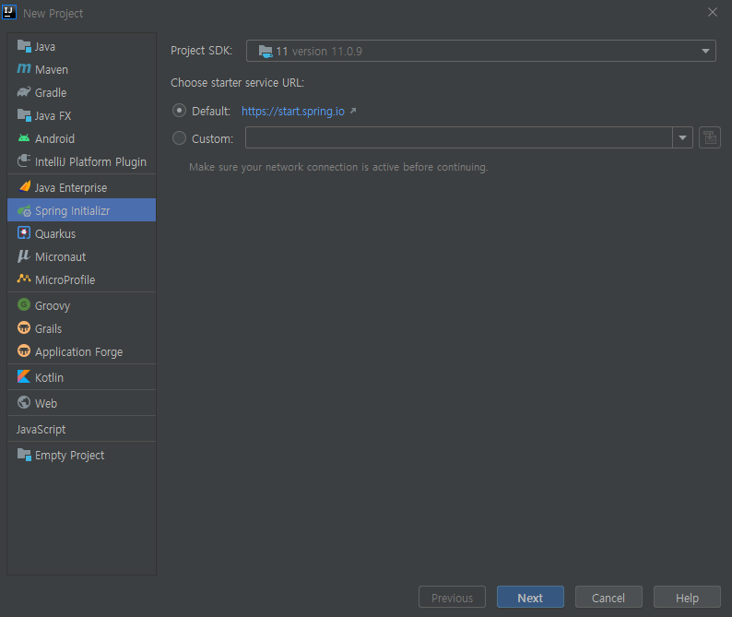Click the Next button
This screenshot has width=732, height=617.
tap(530, 598)
